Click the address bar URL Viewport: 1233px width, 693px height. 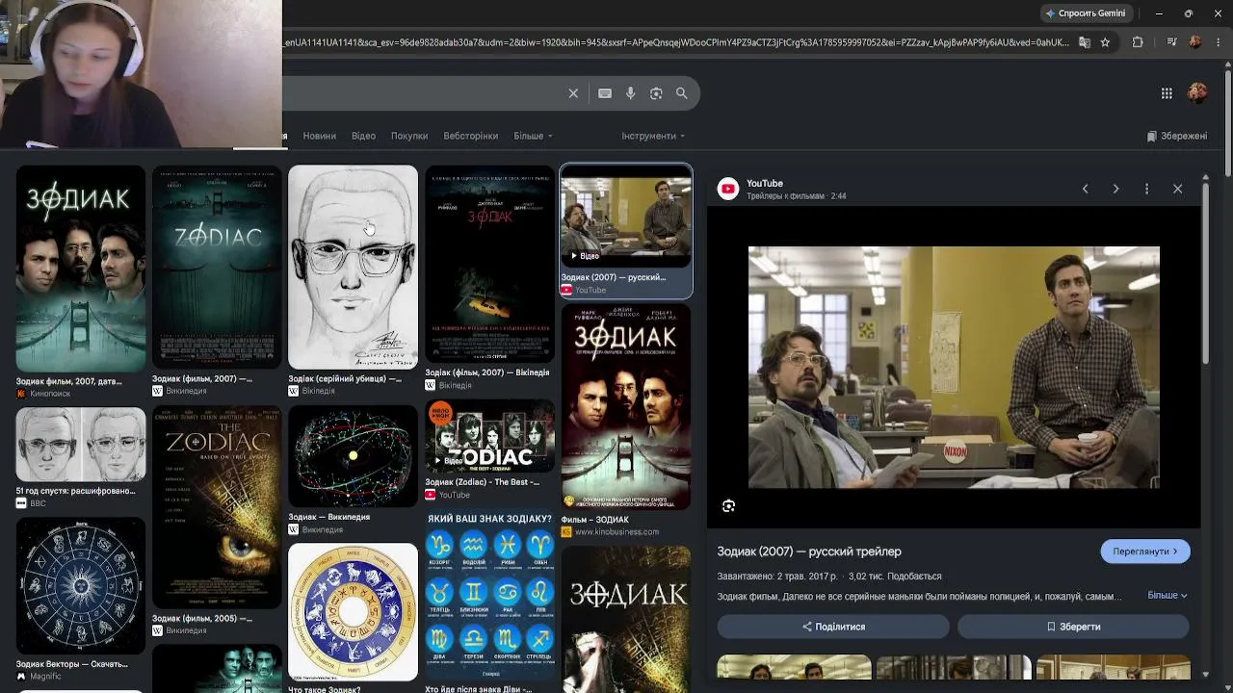676,42
